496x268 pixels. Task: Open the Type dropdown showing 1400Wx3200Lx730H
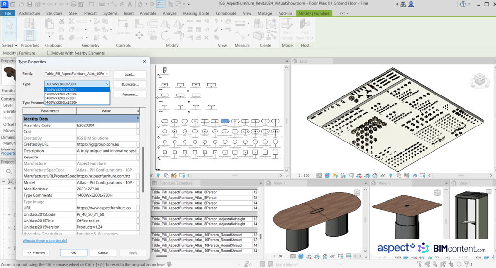coord(107,84)
